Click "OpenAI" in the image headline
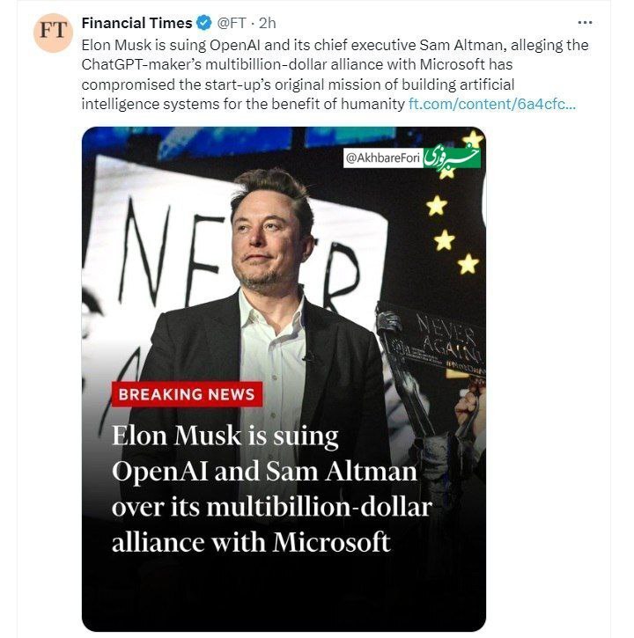 tap(161, 471)
